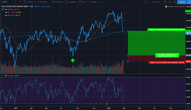Start bar Replay mode
The image size is (191, 110).
pos(93,2)
